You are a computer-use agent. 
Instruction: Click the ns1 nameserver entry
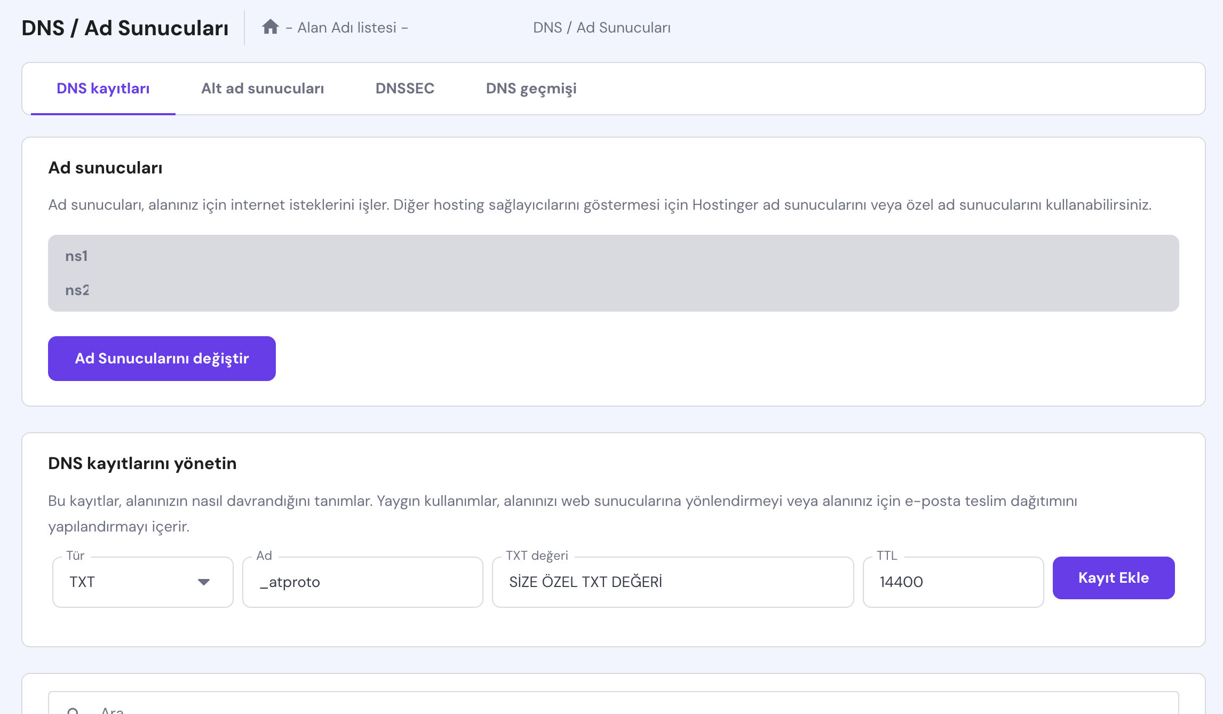(76, 256)
